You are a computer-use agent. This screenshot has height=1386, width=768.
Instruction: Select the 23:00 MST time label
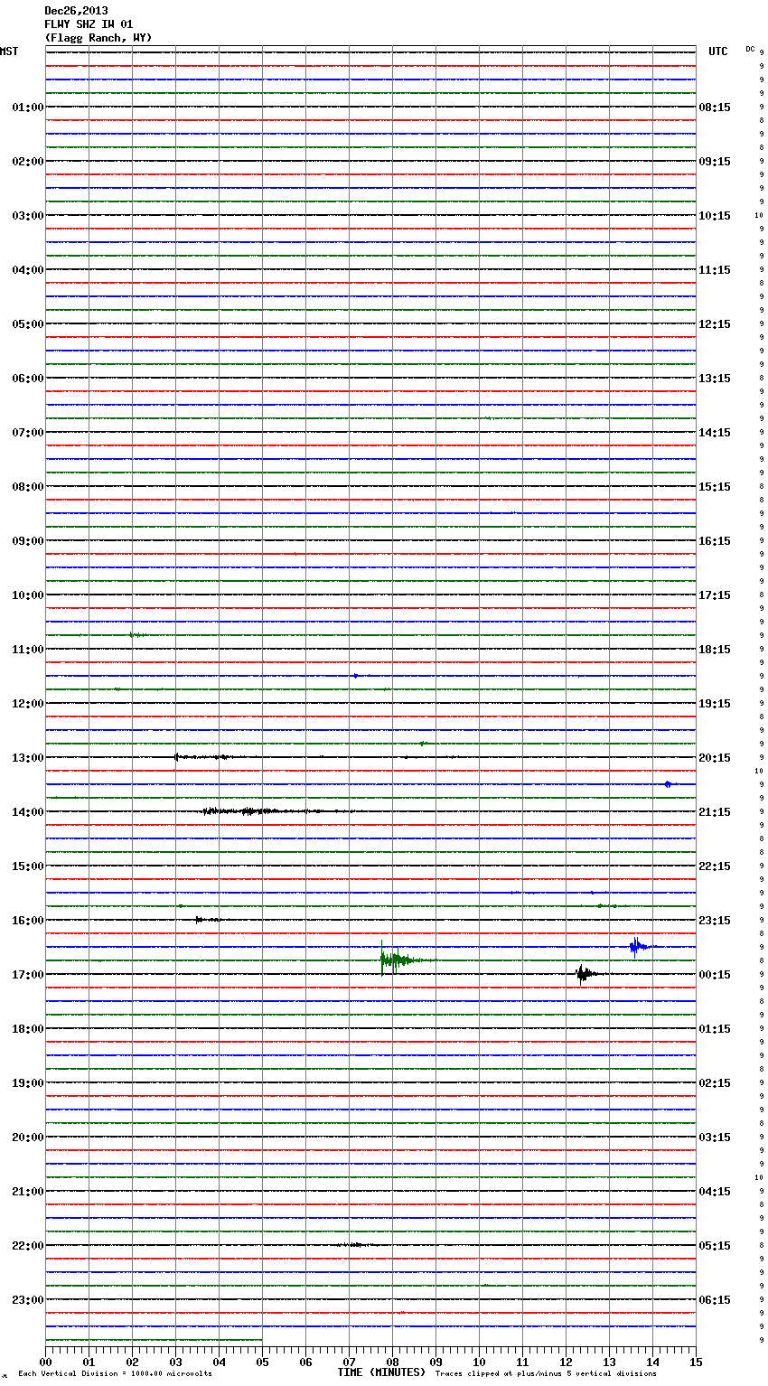pos(27,1300)
